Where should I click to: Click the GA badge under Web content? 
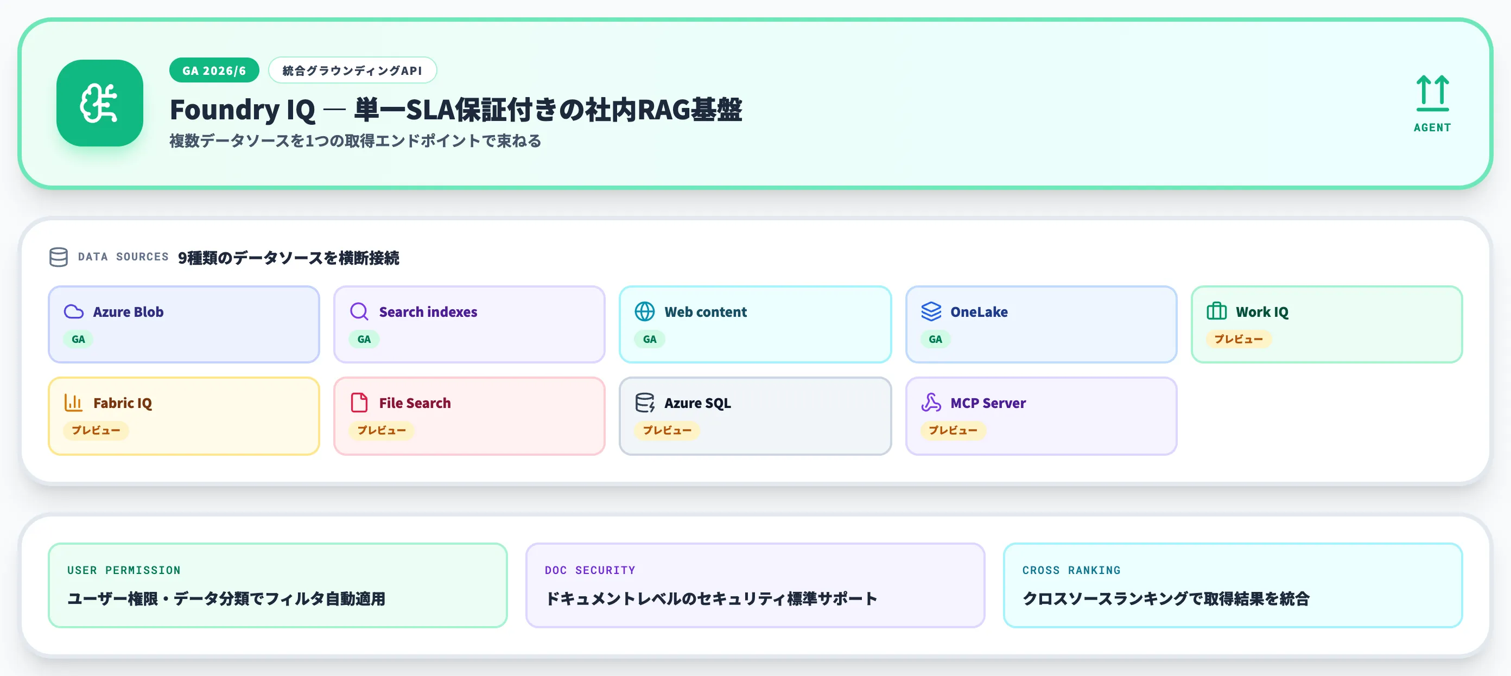coord(649,339)
